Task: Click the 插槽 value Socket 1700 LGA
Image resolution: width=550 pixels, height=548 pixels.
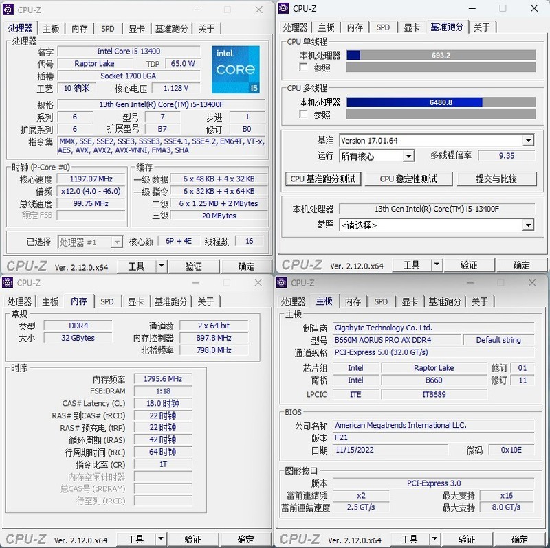Action: point(129,76)
